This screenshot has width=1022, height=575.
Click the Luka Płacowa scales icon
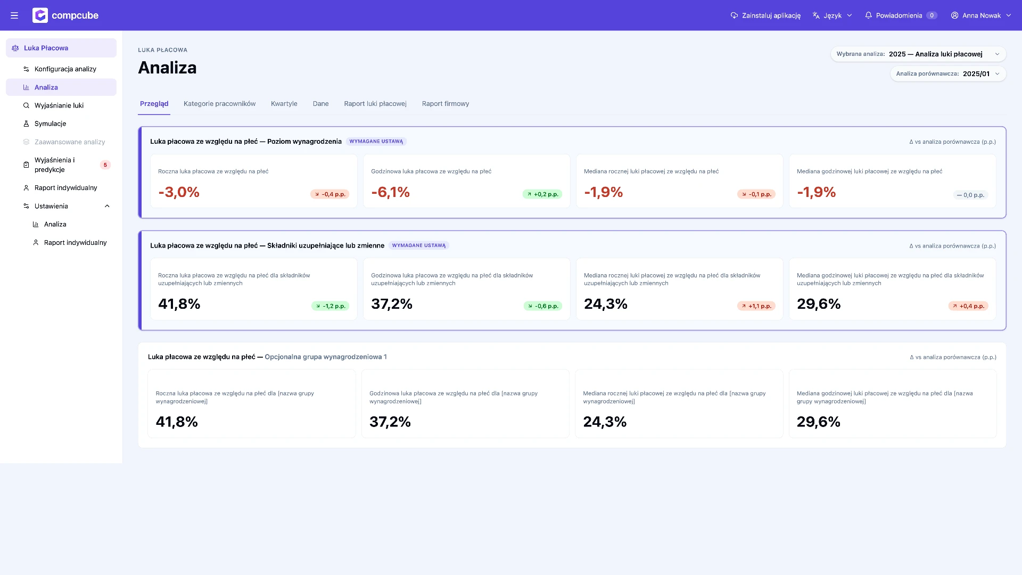coord(15,48)
